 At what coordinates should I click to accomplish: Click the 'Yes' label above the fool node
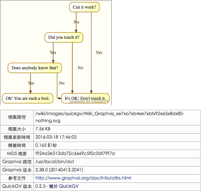[x=31, y=83]
